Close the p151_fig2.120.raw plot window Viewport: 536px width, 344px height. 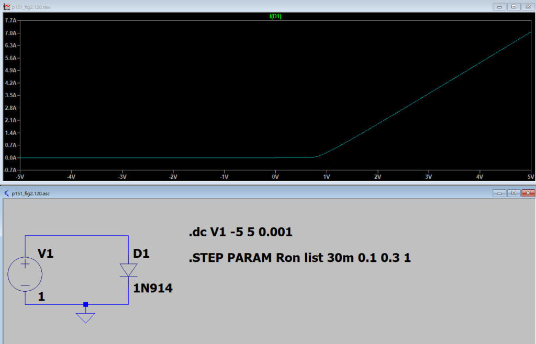pos(527,6)
